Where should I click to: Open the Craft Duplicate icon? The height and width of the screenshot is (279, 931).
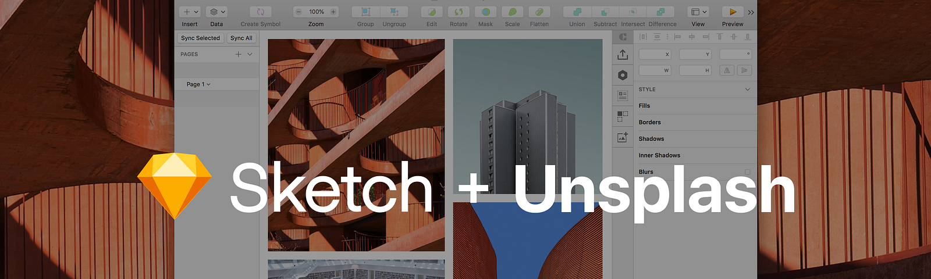pos(623,116)
